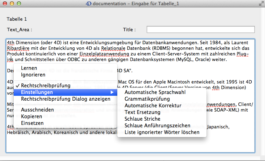The image size is (265, 161).
Task: Choose Ignorieren in the context menu
Action: (33, 75)
